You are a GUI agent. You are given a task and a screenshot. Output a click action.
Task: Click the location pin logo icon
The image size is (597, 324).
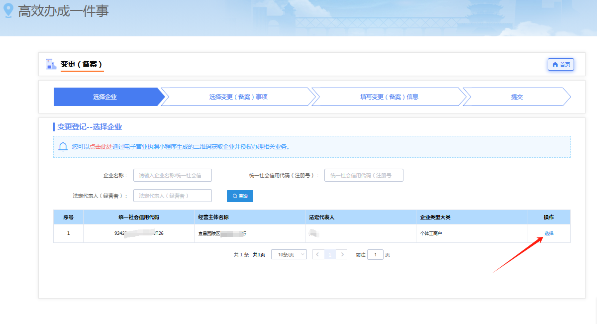tap(8, 11)
